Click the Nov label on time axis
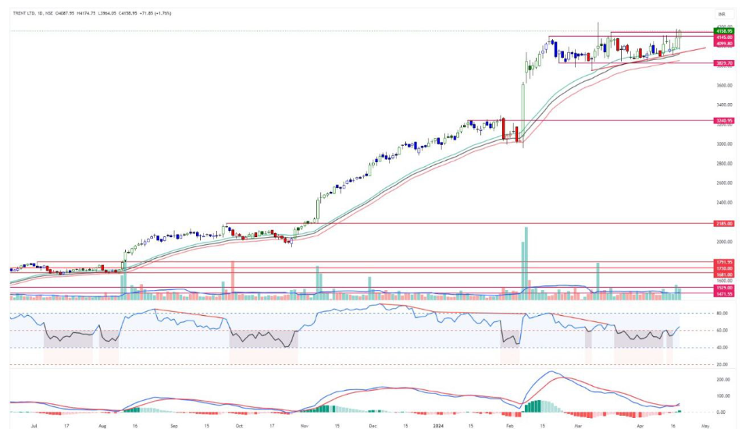Viewport: 742px width, 443px height. (305, 427)
